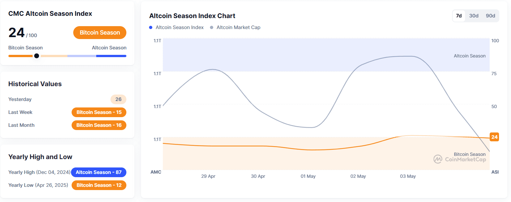Select the 7d time range
Screen dimensions: 511x202
point(459,15)
